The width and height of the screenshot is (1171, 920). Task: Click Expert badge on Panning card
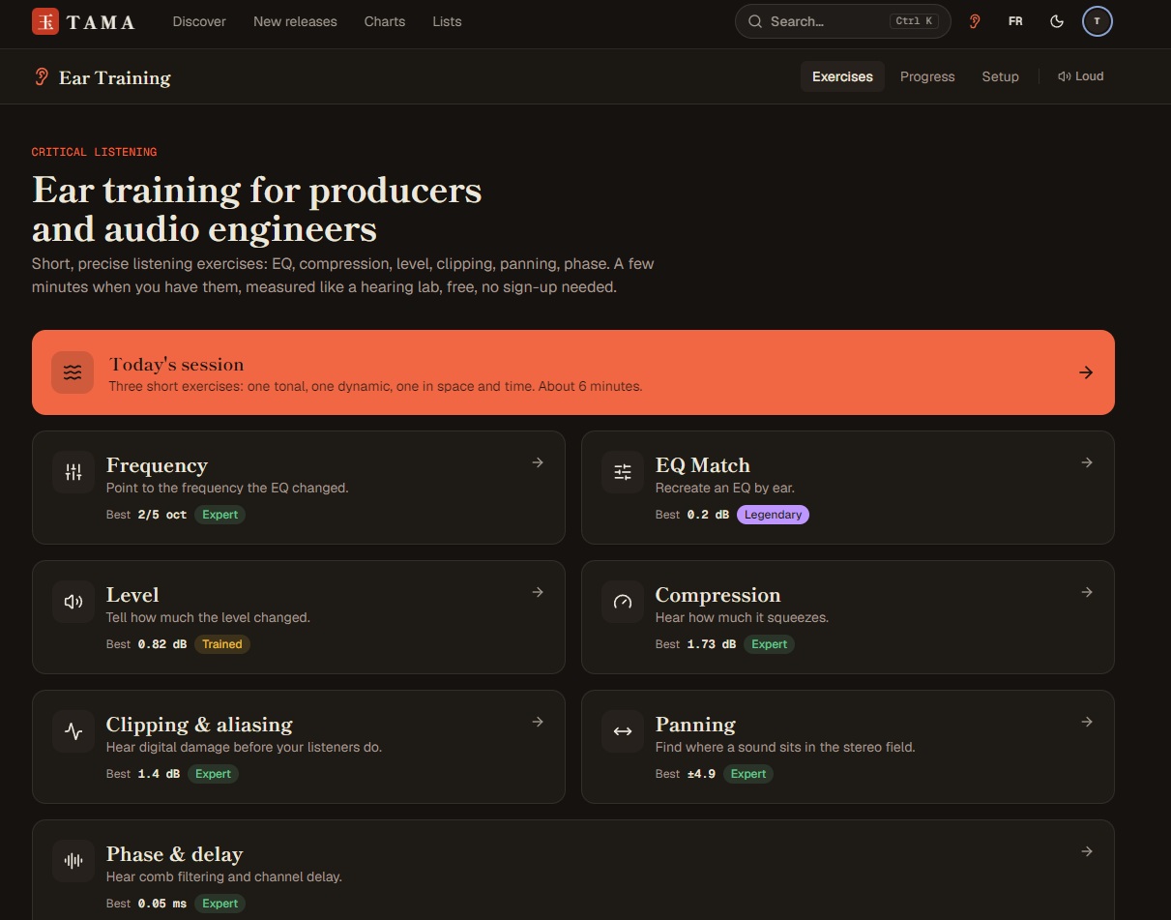point(748,774)
